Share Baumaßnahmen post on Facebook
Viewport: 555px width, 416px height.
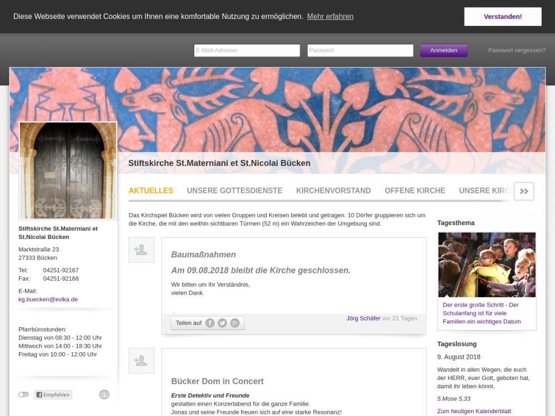pyautogui.click(x=210, y=323)
